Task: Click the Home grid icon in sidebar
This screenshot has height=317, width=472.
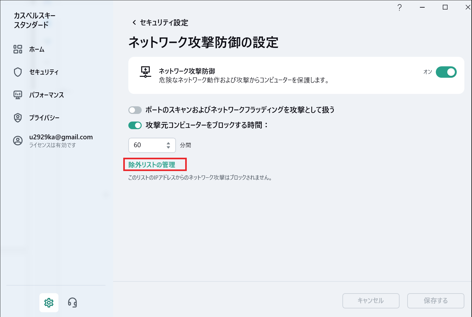Action: [x=18, y=49]
